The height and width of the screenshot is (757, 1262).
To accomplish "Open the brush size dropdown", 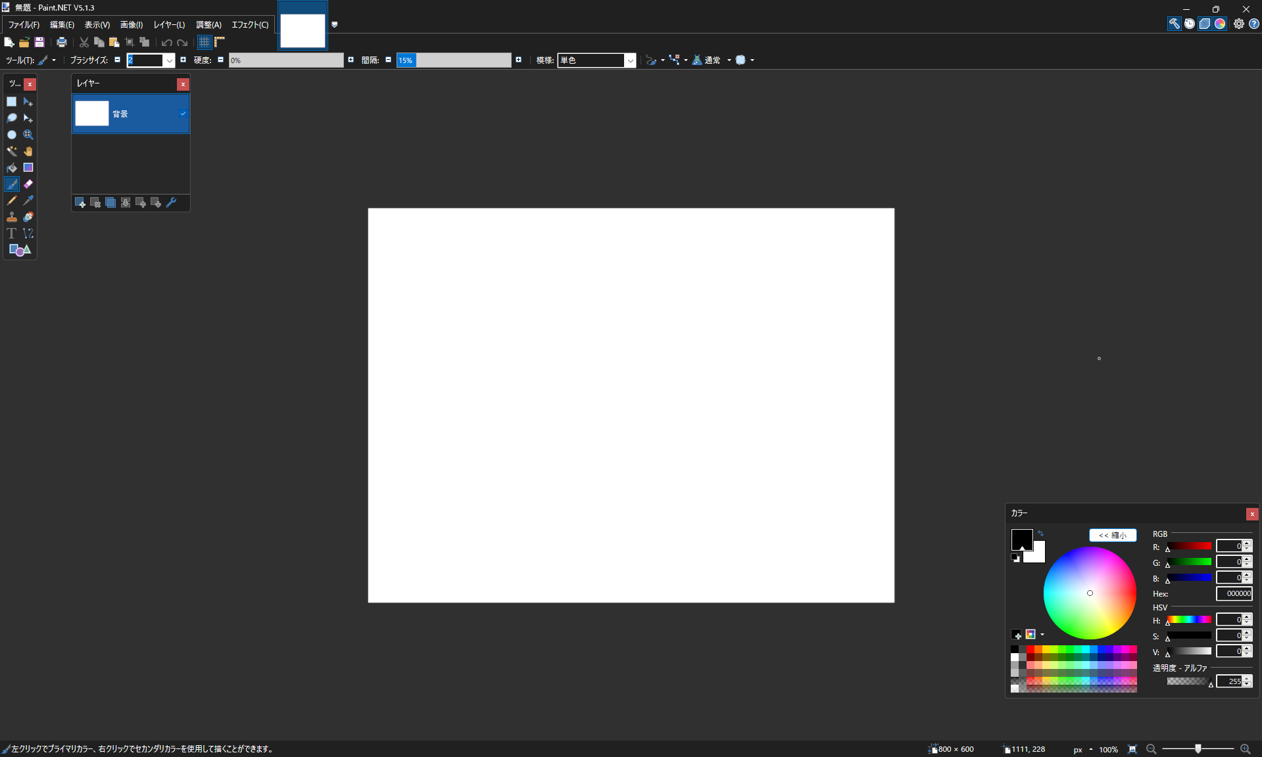I will [169, 60].
